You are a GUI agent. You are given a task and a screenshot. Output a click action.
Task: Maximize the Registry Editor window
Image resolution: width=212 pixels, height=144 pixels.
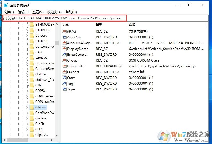(190, 5)
